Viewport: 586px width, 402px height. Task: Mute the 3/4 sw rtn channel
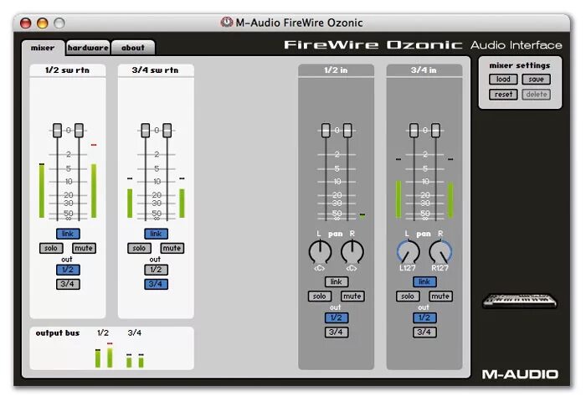tap(172, 248)
